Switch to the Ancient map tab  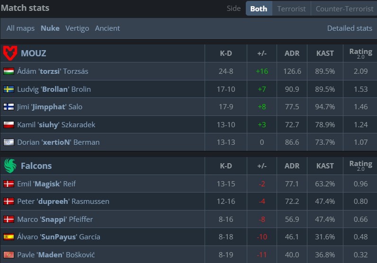[108, 28]
